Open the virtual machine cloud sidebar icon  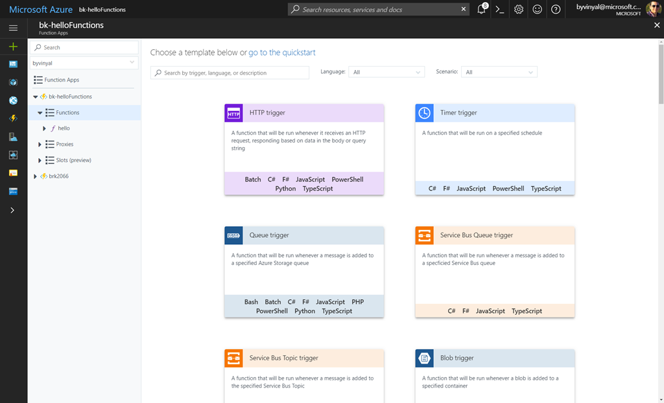13,155
